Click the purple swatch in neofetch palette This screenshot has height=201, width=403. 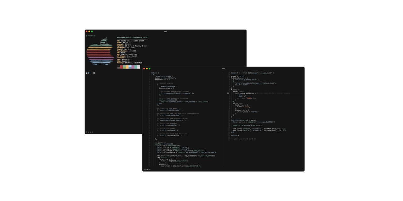[x=133, y=67]
